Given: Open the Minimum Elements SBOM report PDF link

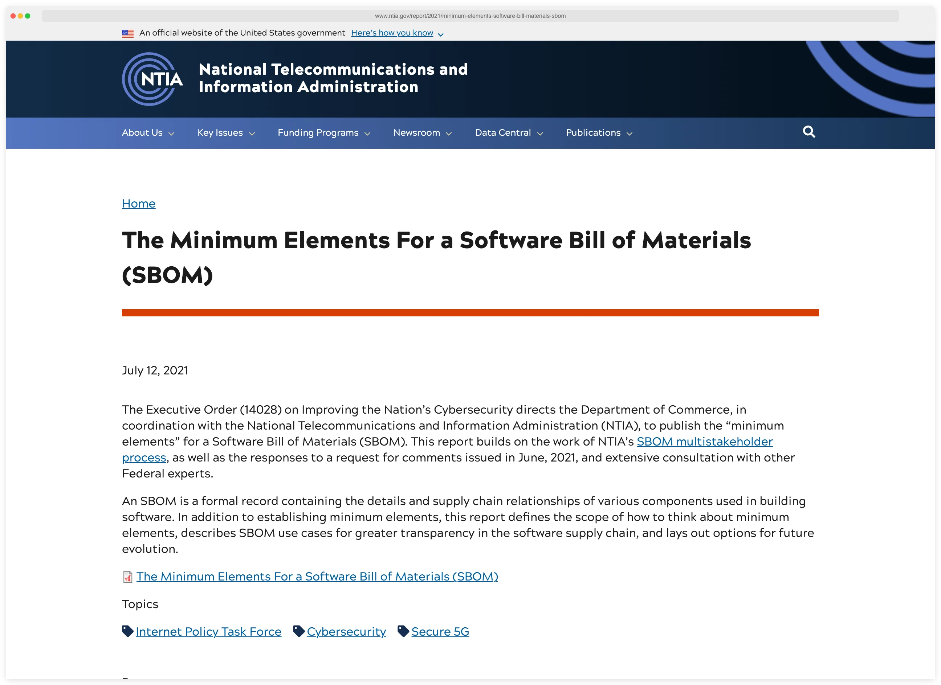Looking at the screenshot, I should pos(317,577).
